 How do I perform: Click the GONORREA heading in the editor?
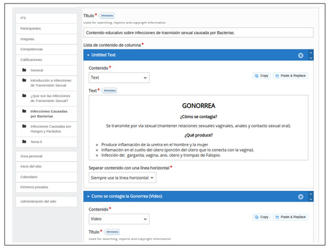click(199, 106)
